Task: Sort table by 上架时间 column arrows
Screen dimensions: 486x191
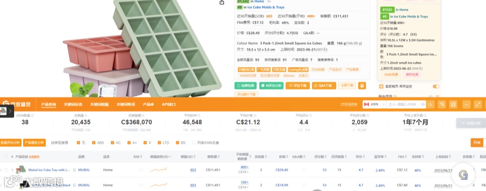Action: click(449, 157)
